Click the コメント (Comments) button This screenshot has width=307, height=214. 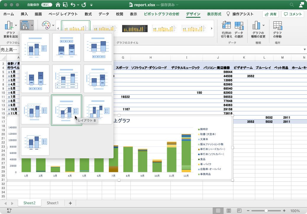293,14
